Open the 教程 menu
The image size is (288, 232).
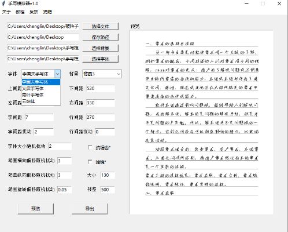tap(20, 12)
